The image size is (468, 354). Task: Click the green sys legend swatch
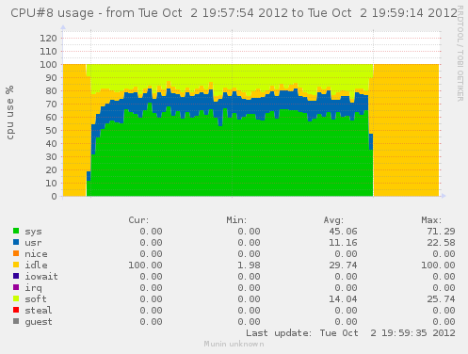coord(16,231)
